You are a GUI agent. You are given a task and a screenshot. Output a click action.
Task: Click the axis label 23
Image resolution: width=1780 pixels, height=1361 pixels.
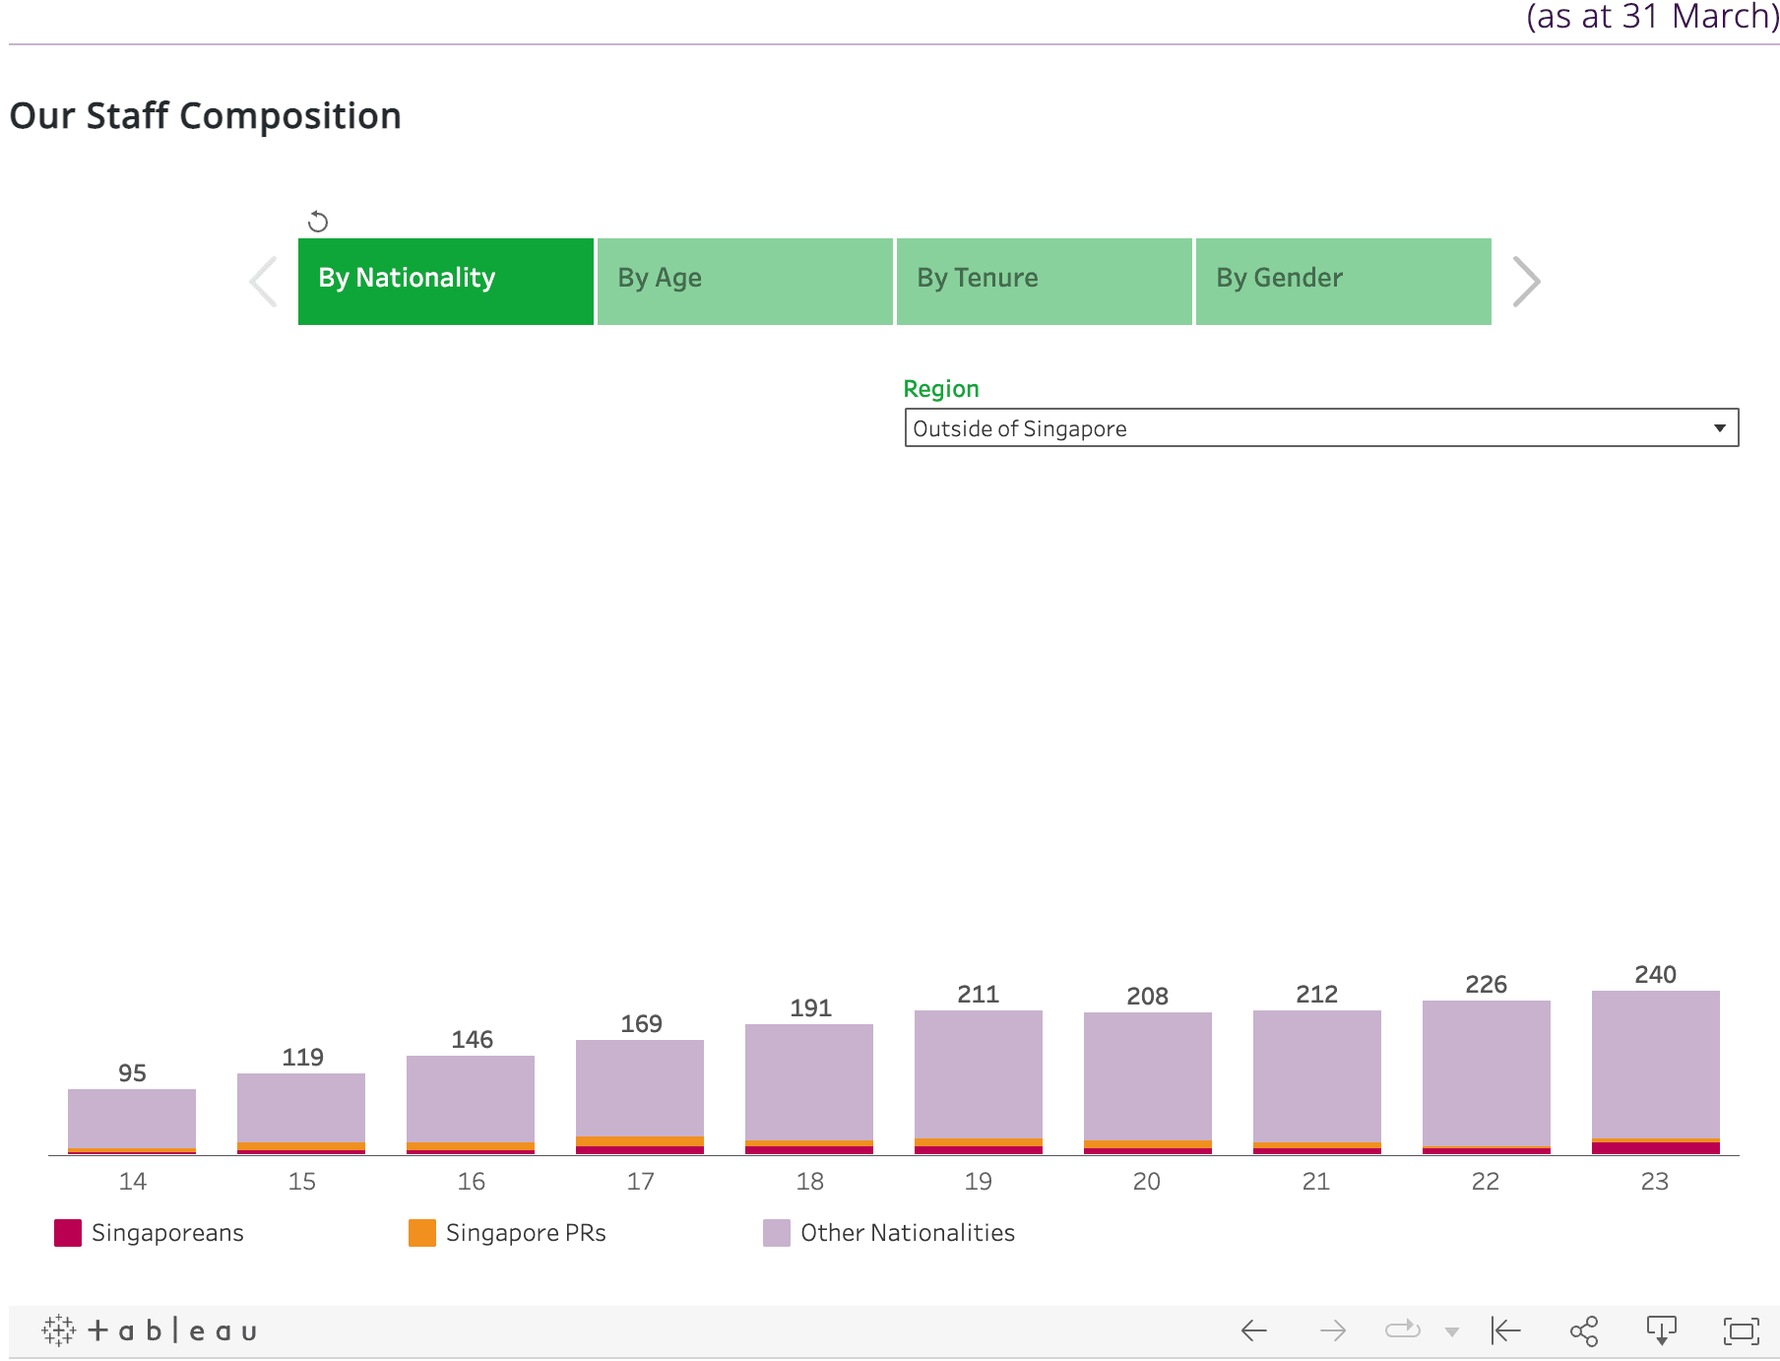[x=1655, y=1182]
